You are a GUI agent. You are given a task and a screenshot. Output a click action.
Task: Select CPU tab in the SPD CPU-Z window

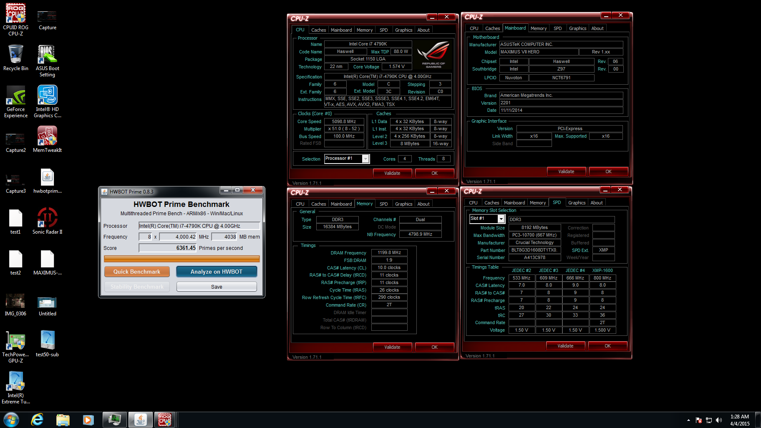[x=473, y=203]
